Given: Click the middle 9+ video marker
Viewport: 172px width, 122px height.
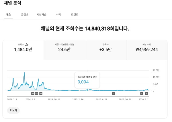Looking at the screenshot, I should pyautogui.click(x=37, y=93).
